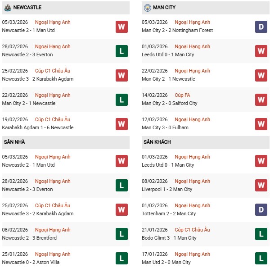The height and width of the screenshot is (268, 270).
Task: Select the L badge for Bodo Glimt match
Action: [x=261, y=234]
